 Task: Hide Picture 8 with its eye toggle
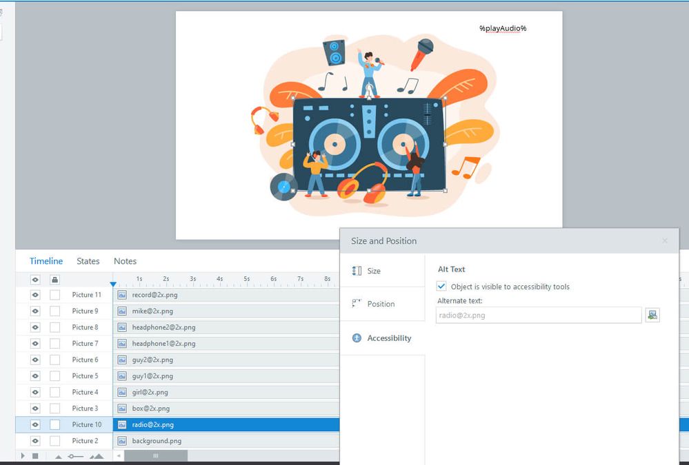[x=35, y=327]
